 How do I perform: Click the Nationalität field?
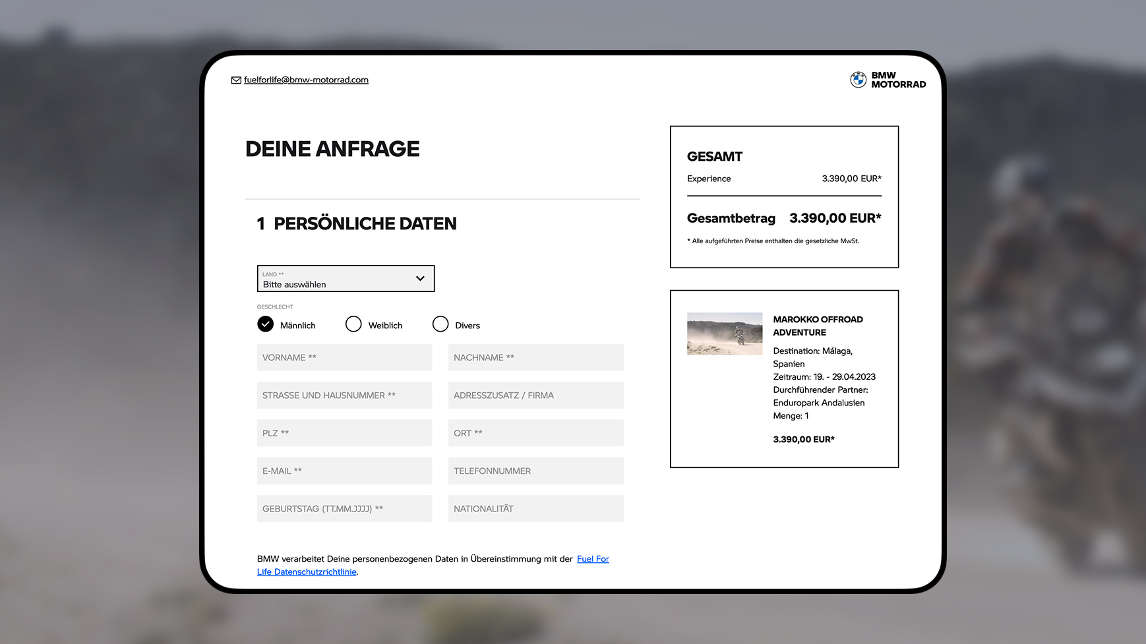536,509
